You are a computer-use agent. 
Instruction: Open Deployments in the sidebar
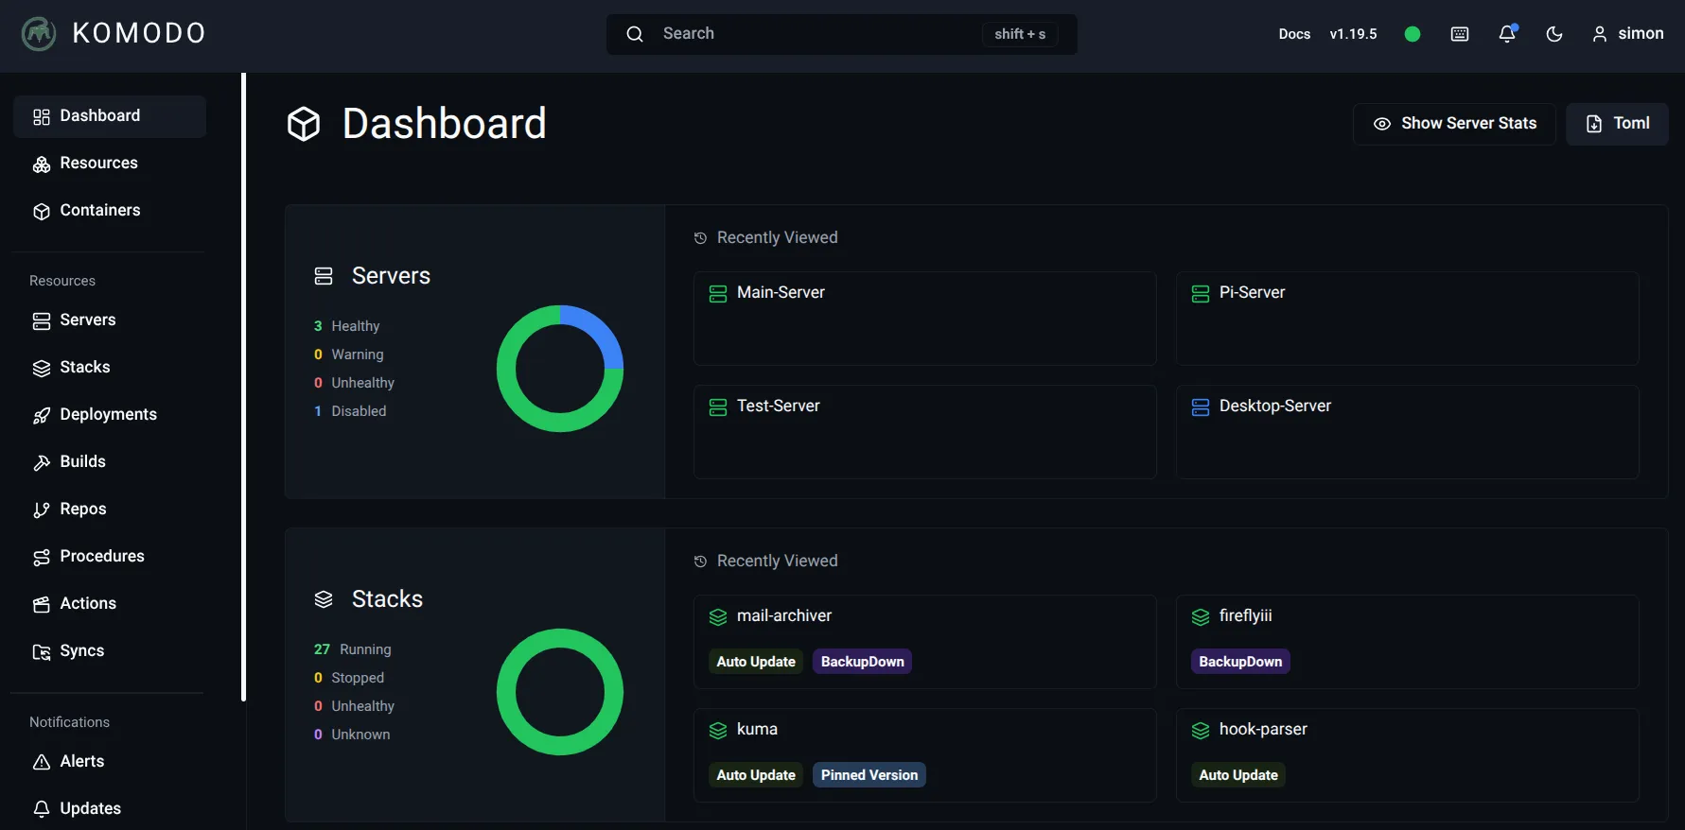[x=110, y=415]
